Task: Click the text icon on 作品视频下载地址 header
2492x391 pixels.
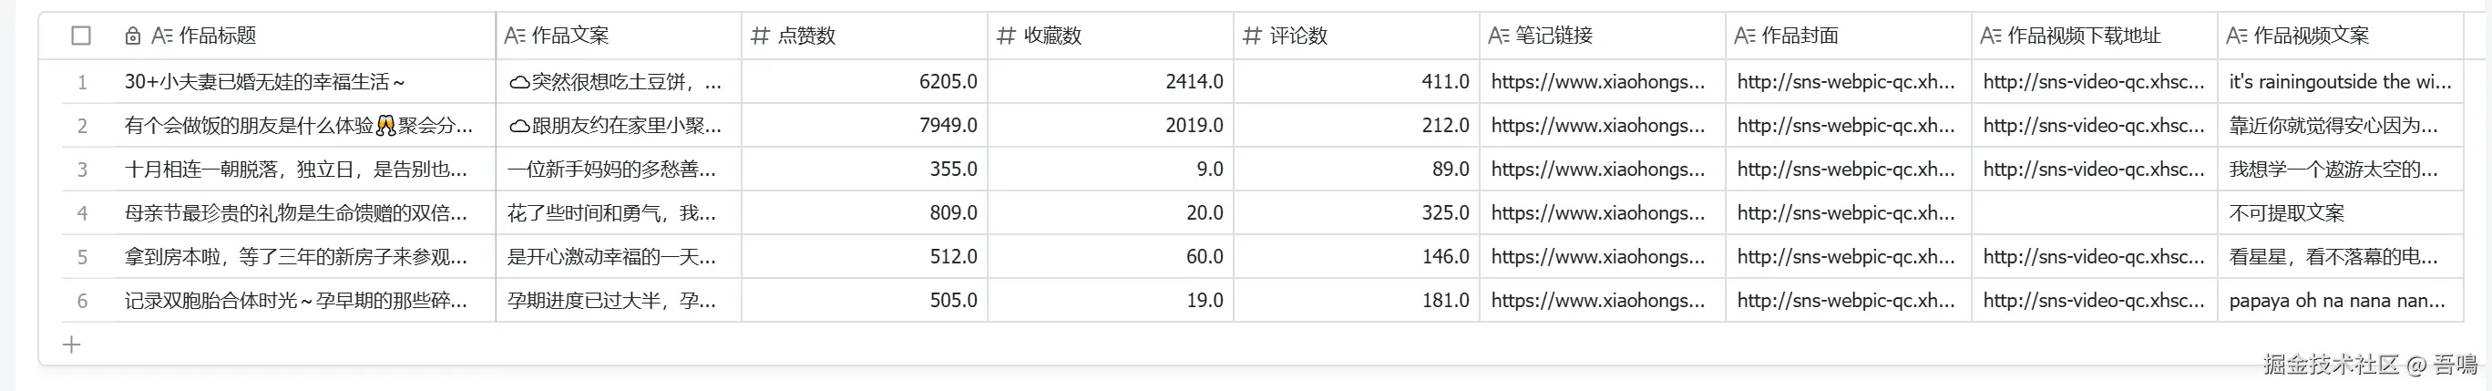Action: click(1990, 36)
